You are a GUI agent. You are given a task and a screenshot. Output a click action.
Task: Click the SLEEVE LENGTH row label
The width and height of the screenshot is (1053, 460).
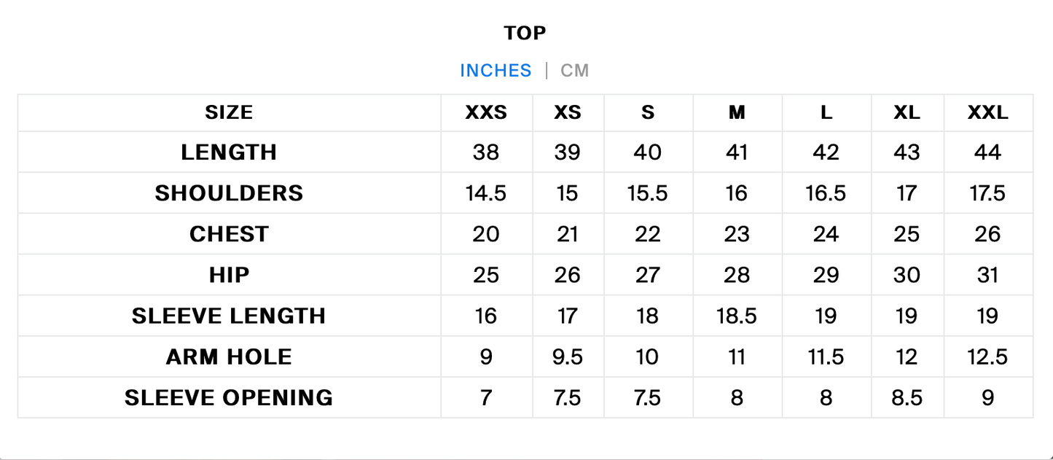tap(229, 316)
